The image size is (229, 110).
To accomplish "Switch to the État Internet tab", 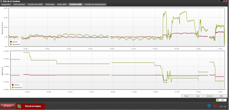I will coord(19,4).
